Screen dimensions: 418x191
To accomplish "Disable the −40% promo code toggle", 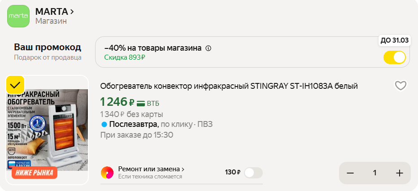I will (x=394, y=57).
